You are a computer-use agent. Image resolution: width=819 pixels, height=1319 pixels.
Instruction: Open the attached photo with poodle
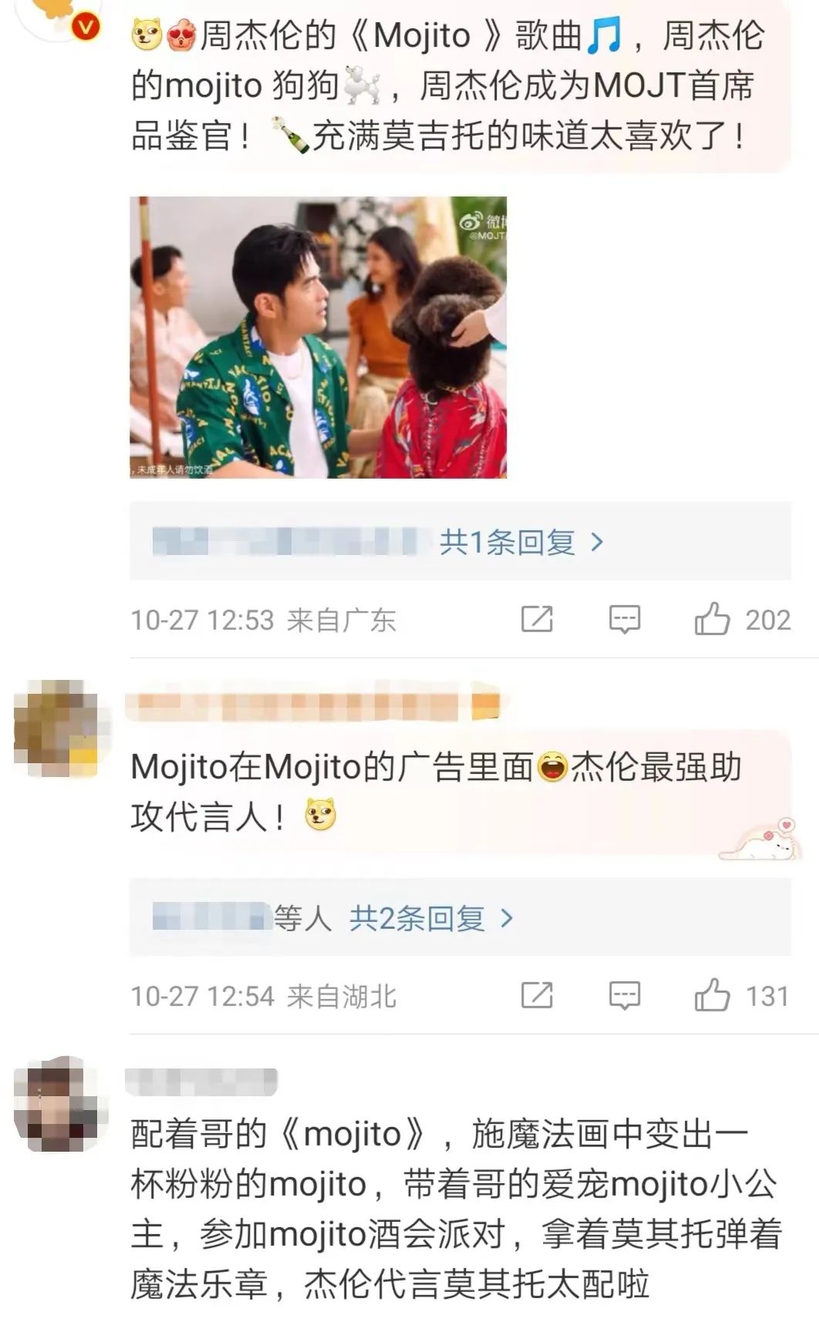pos(318,338)
